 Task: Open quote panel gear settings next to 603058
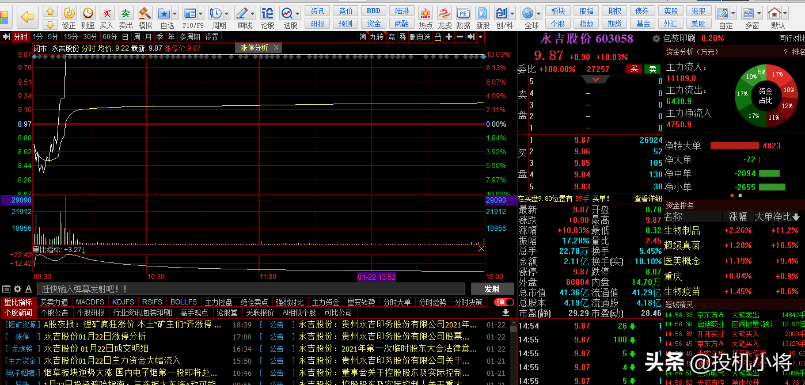656,39
